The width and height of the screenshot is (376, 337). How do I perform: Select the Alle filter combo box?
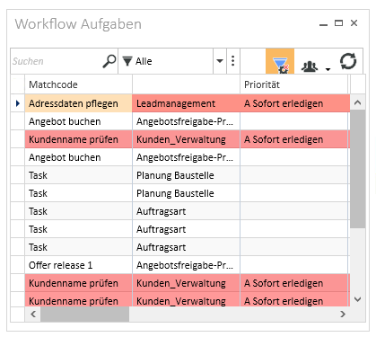[x=166, y=61]
